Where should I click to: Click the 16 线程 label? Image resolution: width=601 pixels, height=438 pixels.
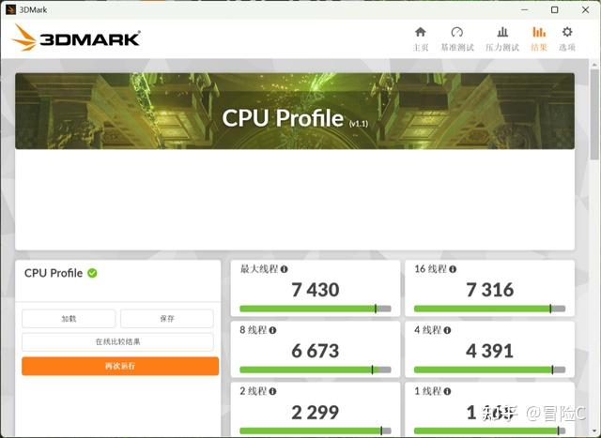pos(430,269)
